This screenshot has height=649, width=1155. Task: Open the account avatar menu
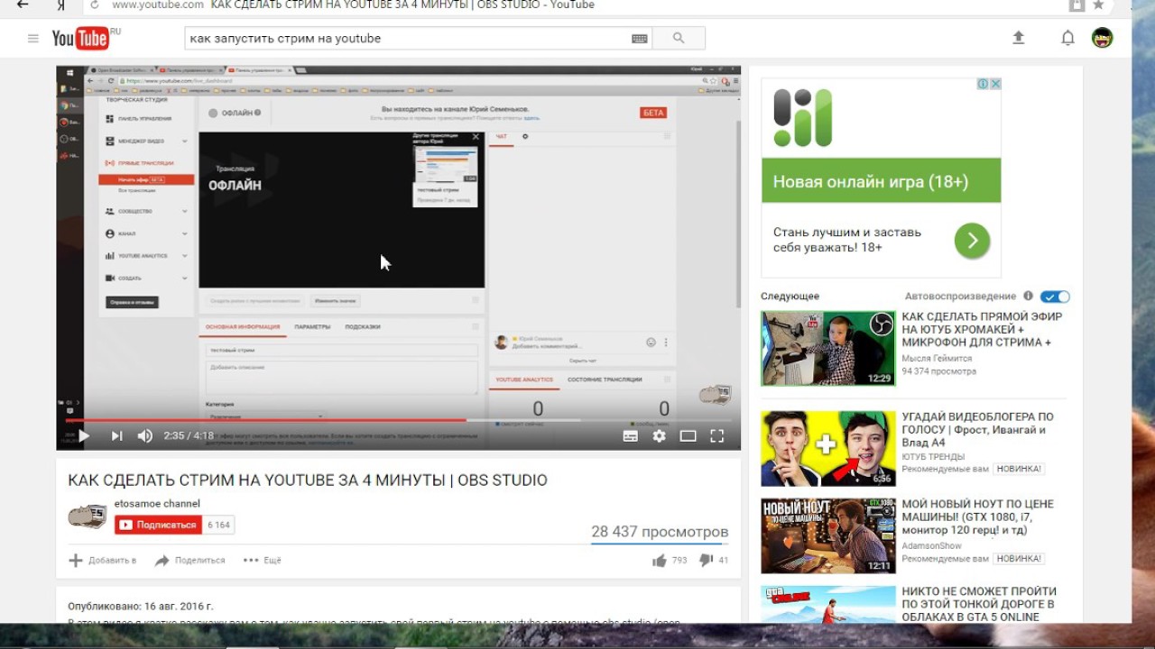click(1102, 38)
